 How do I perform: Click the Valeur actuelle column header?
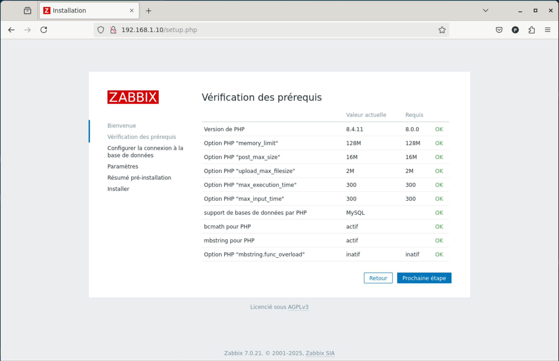(x=366, y=115)
